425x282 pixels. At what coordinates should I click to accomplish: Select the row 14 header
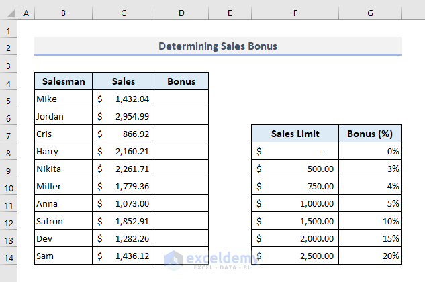coord(9,256)
